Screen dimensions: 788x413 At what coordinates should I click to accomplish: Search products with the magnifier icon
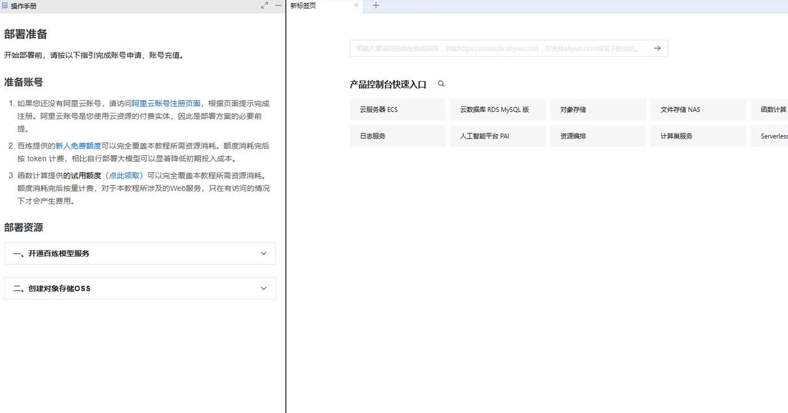(x=441, y=84)
